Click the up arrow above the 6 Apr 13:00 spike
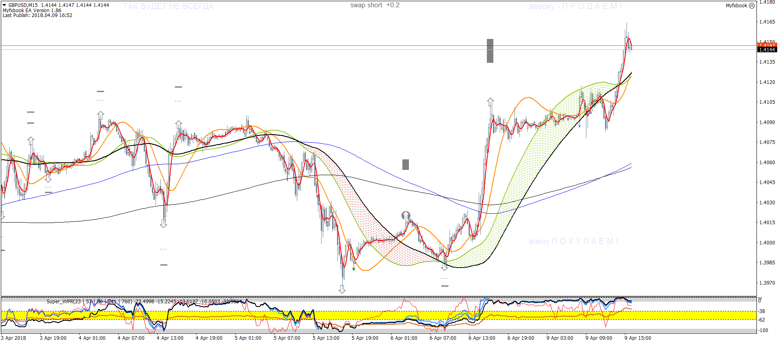Image resolution: width=778 pixels, height=343 pixels. coord(491,102)
